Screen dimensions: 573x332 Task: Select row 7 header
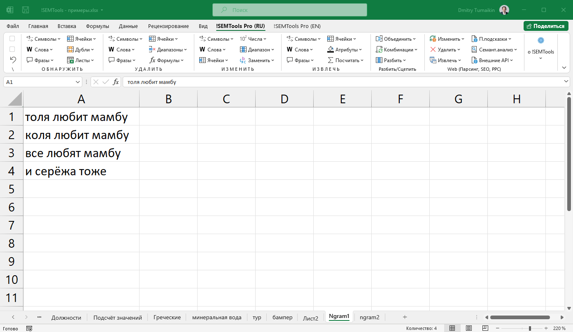coord(12,225)
